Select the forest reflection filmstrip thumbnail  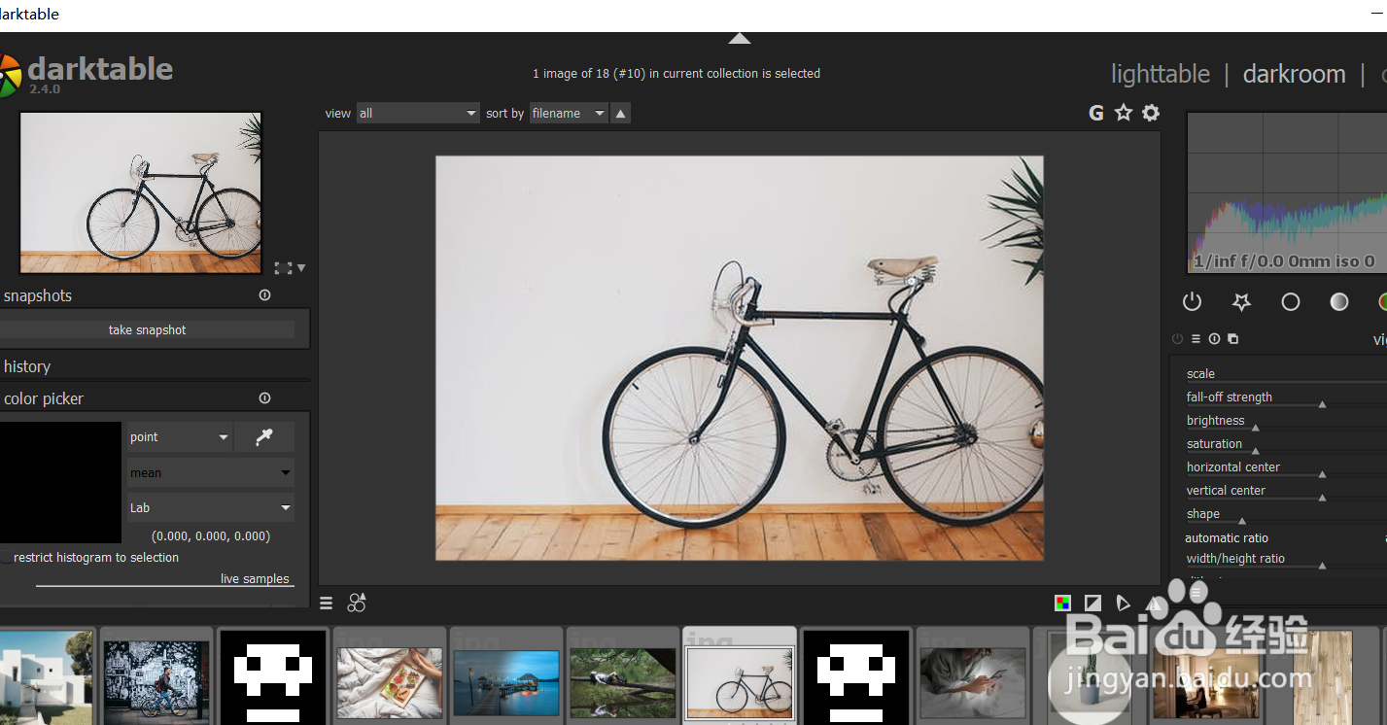623,683
